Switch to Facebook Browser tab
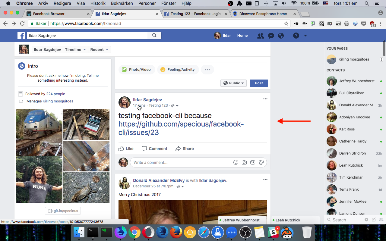386x241 pixels. click(58, 14)
